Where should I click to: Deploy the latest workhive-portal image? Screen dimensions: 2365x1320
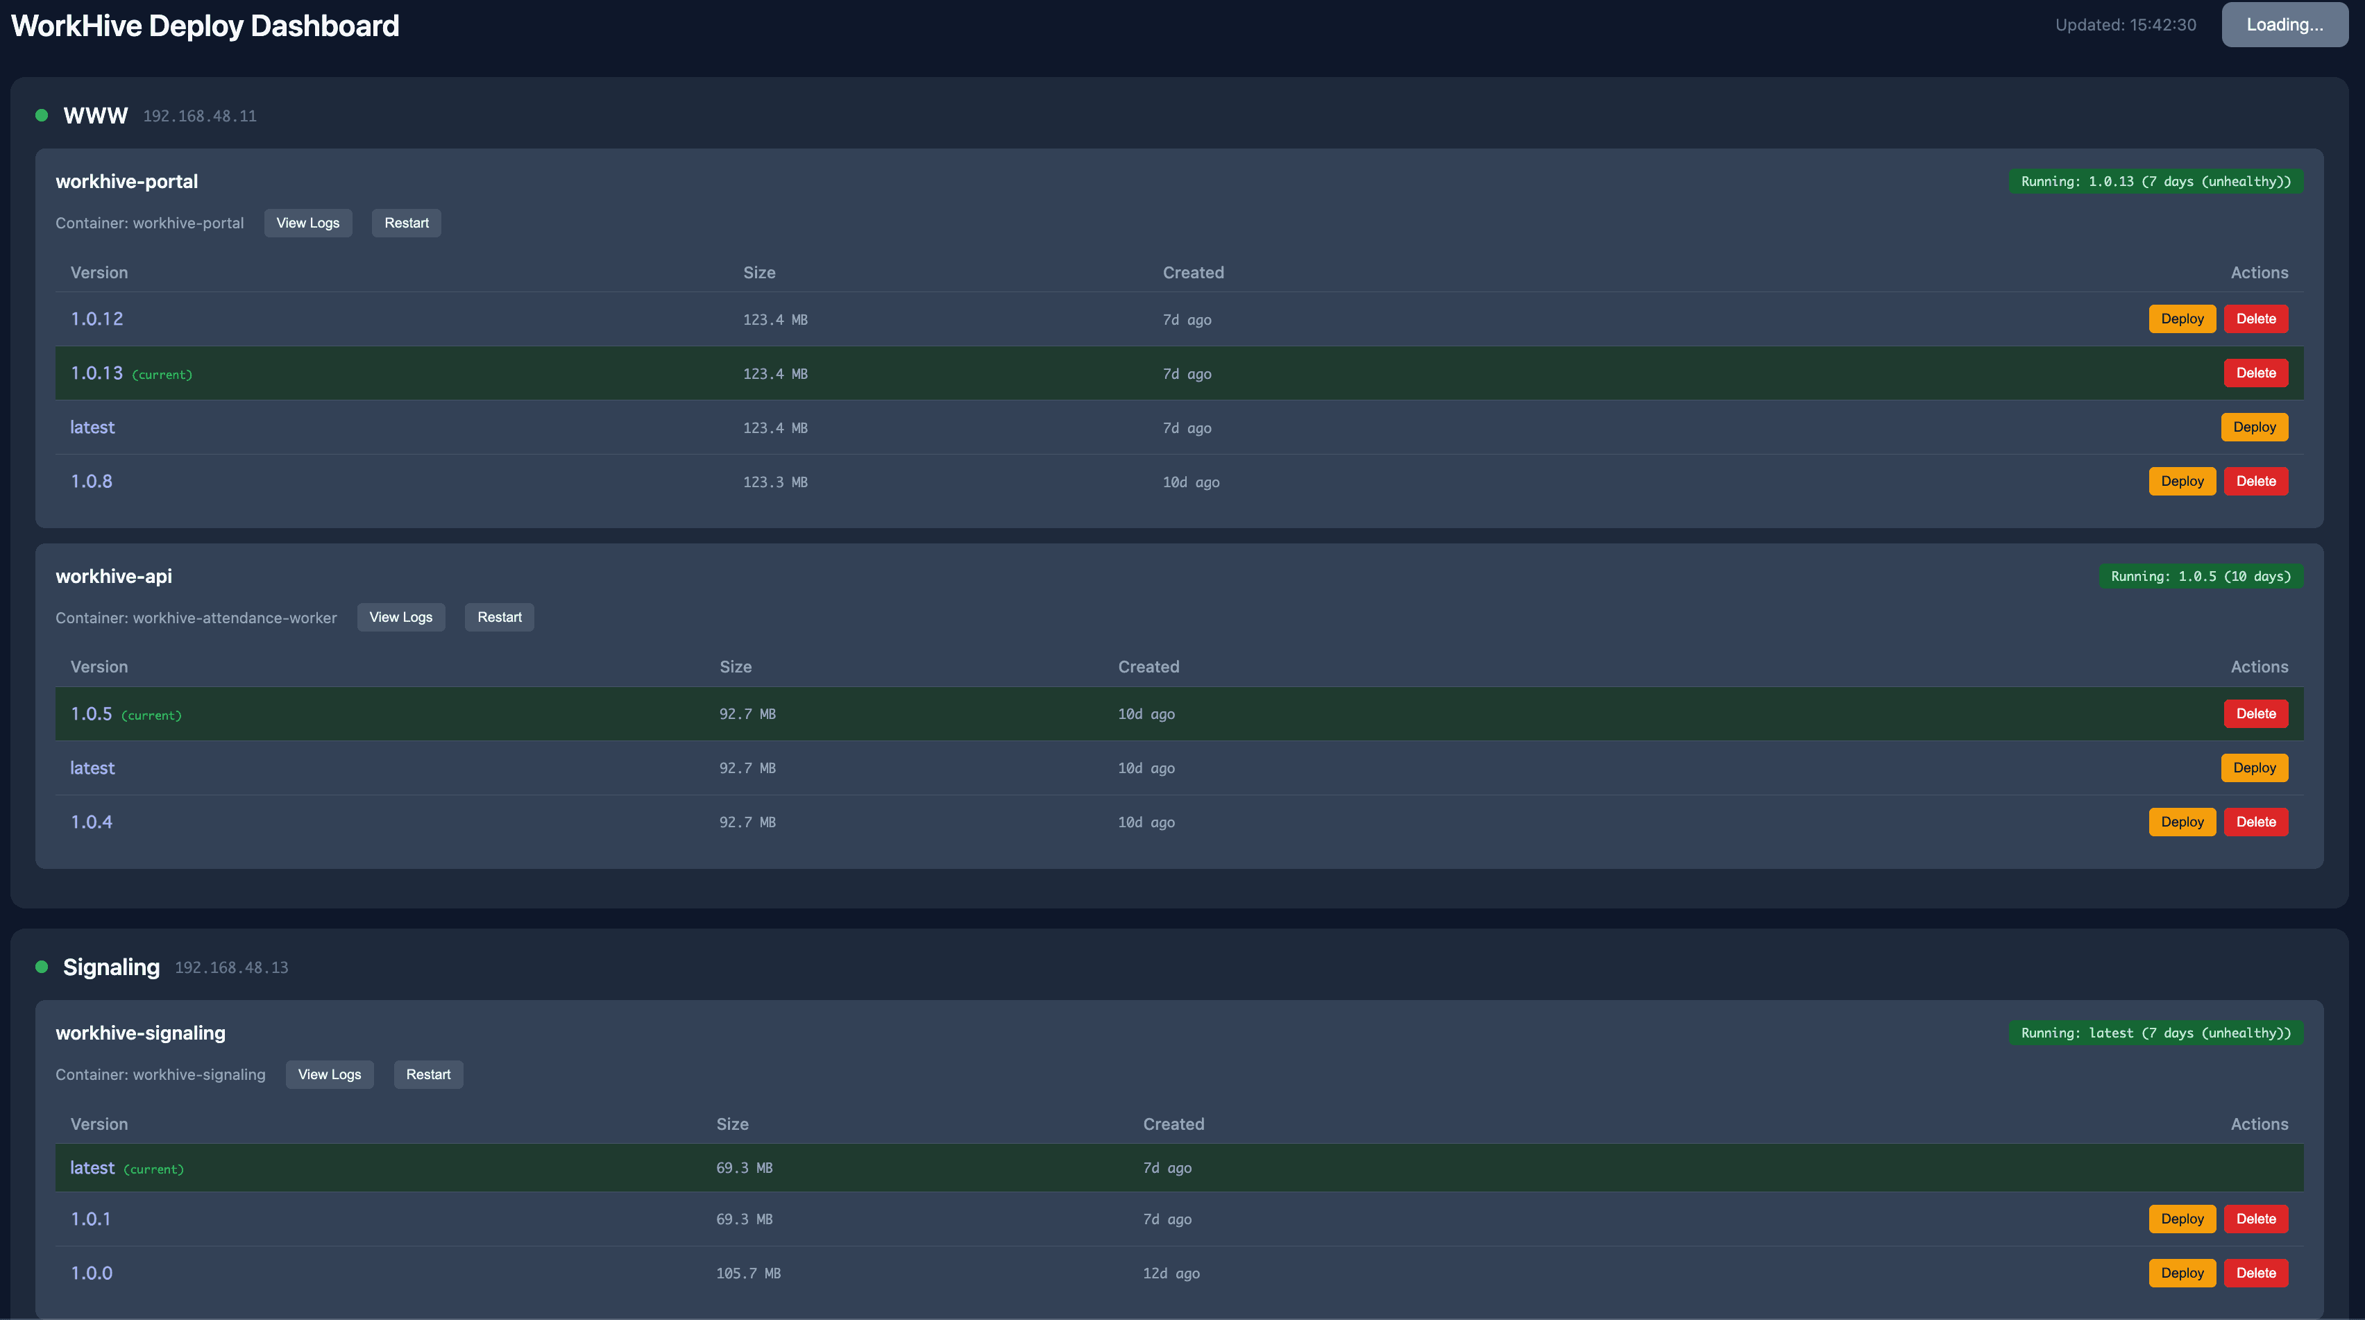pos(2253,427)
